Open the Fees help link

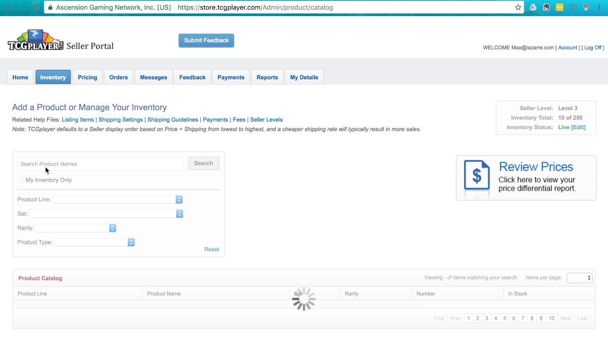239,120
